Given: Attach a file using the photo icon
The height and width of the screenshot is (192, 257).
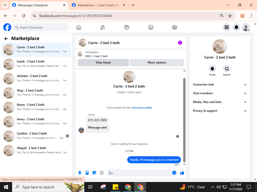Looking at the screenshot, I should coord(87,173).
